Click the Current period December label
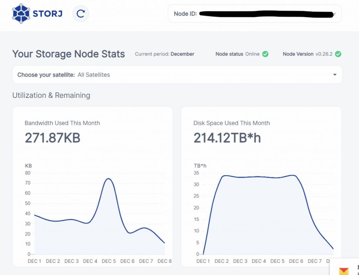 pyautogui.click(x=164, y=54)
